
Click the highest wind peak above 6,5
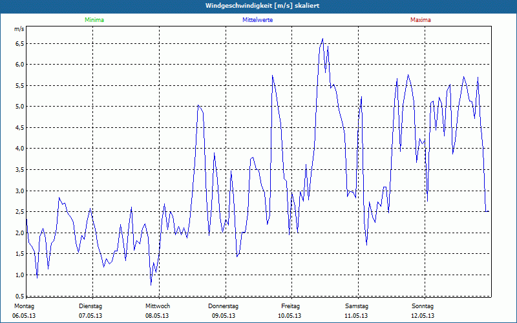coord(322,39)
